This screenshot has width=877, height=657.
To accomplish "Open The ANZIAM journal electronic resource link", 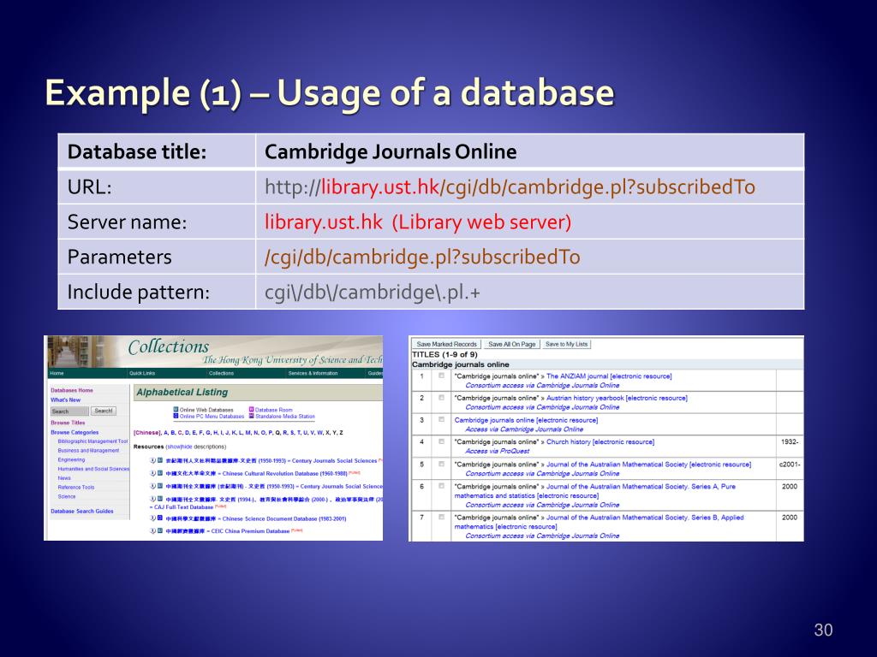I will [x=609, y=376].
